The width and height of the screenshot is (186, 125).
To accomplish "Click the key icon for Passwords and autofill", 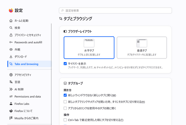I will pyautogui.click(x=11, y=42).
